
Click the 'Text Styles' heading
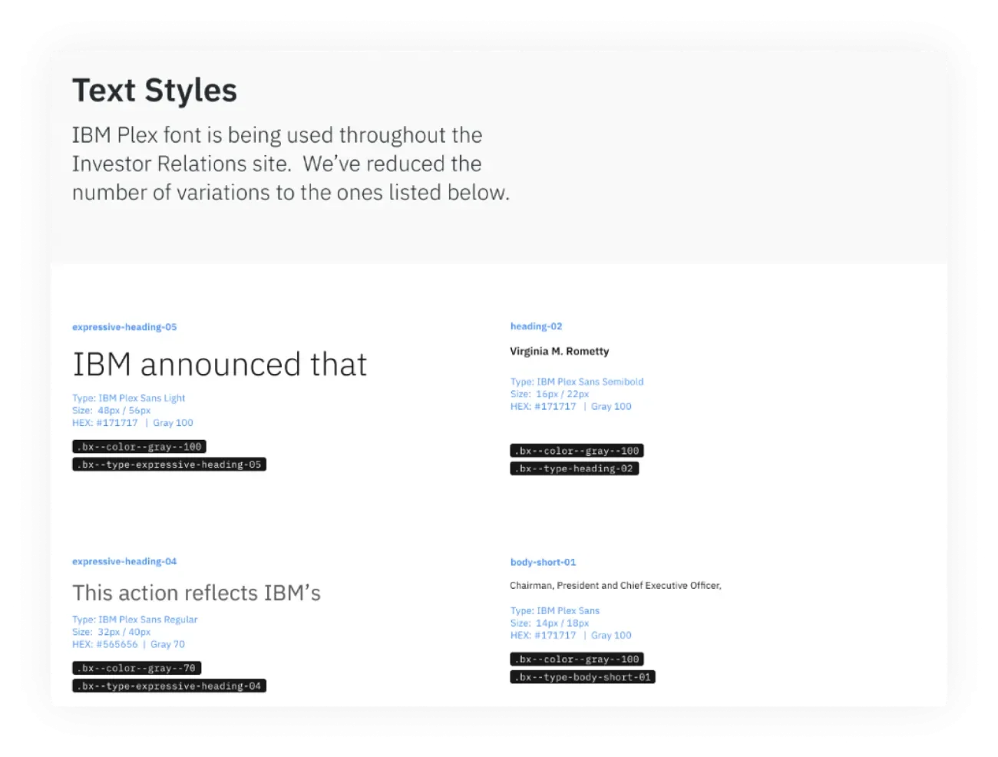click(154, 91)
